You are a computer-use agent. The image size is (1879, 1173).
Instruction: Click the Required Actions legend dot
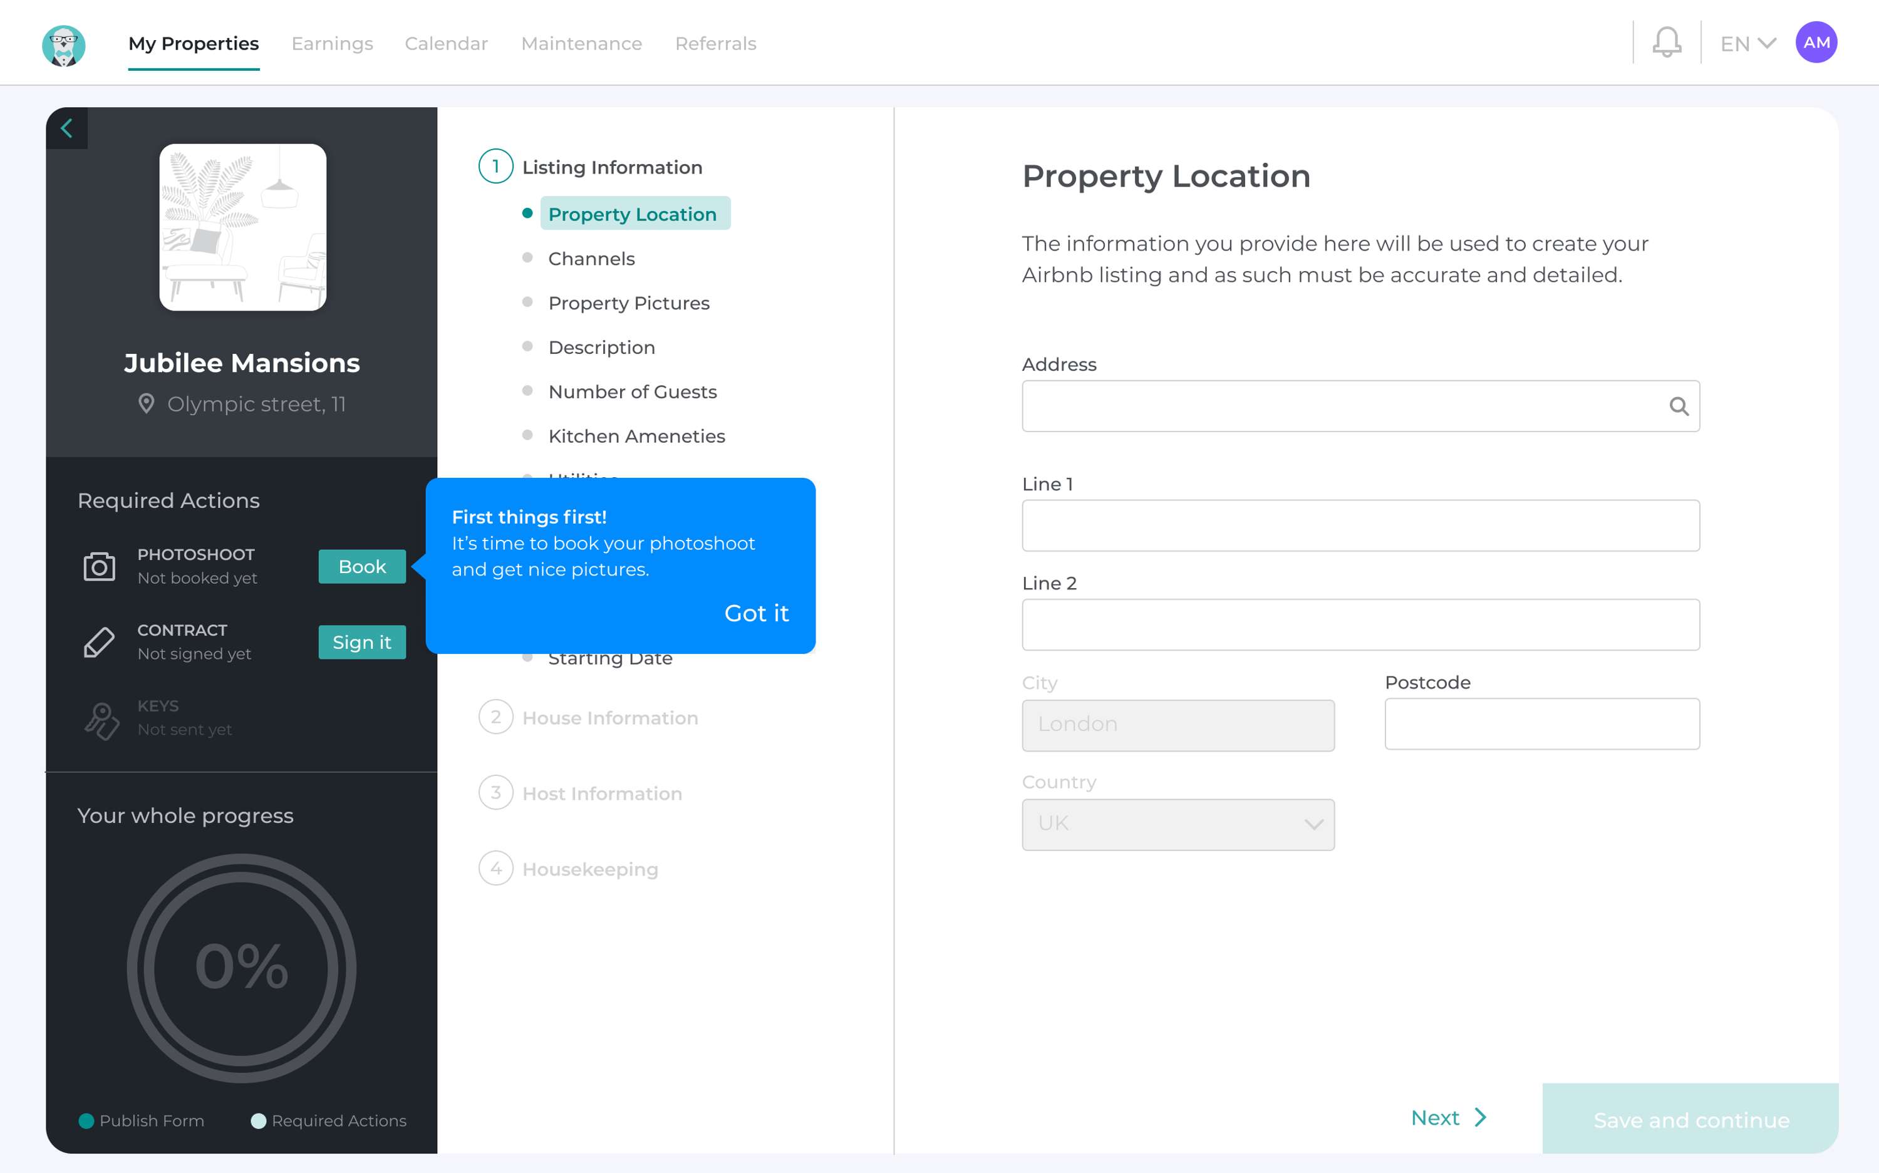click(258, 1121)
